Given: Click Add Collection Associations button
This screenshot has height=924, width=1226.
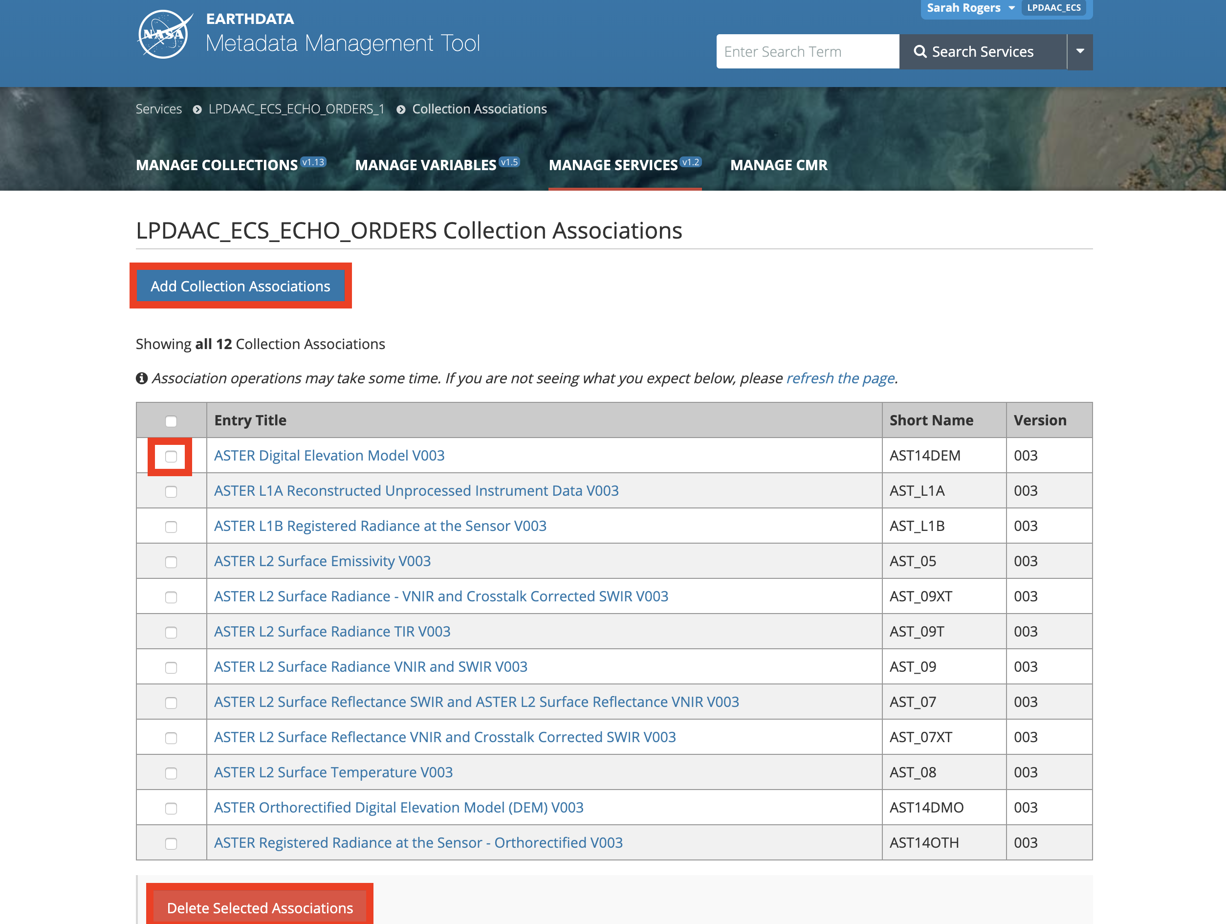Looking at the screenshot, I should 241,286.
